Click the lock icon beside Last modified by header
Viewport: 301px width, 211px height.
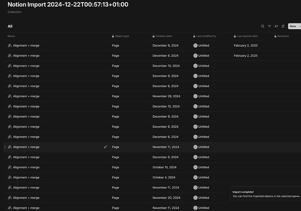click(x=194, y=36)
